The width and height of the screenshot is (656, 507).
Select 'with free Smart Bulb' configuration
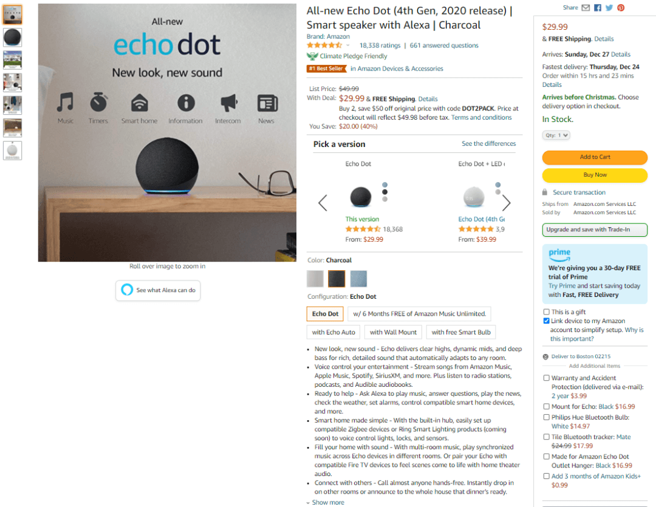tap(461, 332)
